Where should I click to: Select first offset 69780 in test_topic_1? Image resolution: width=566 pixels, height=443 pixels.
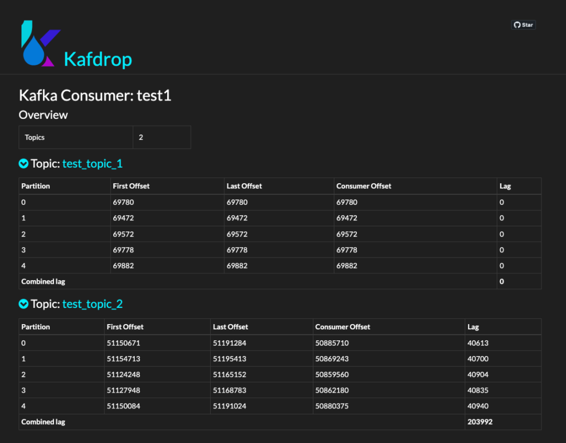click(124, 202)
